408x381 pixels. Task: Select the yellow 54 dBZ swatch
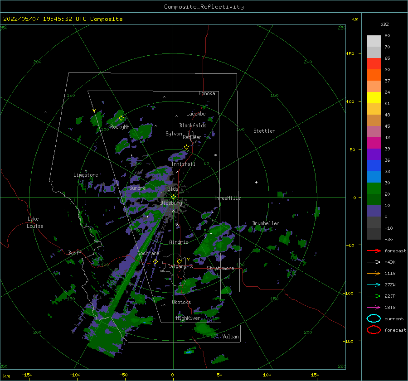(x=374, y=98)
